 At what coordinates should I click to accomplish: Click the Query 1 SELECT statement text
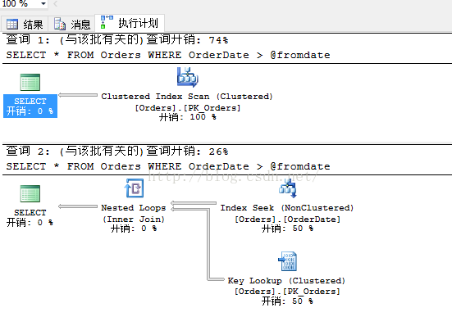tap(168, 55)
